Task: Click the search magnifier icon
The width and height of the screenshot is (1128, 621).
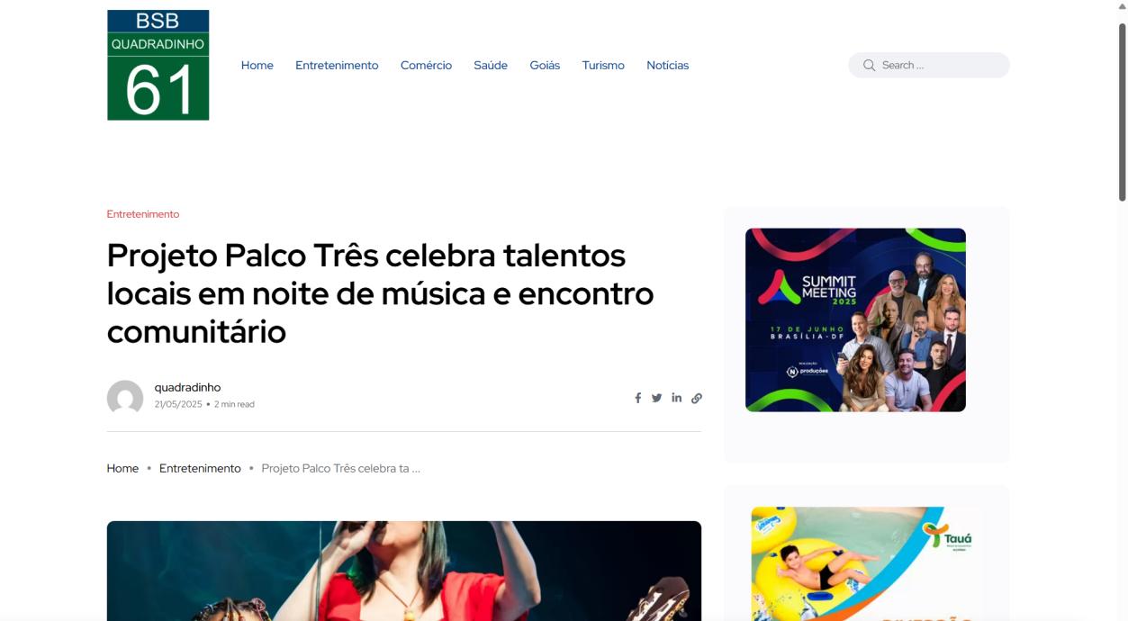Action: pos(869,65)
